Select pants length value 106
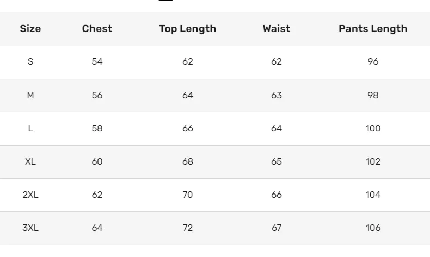The width and height of the screenshot is (430, 257). [373, 228]
